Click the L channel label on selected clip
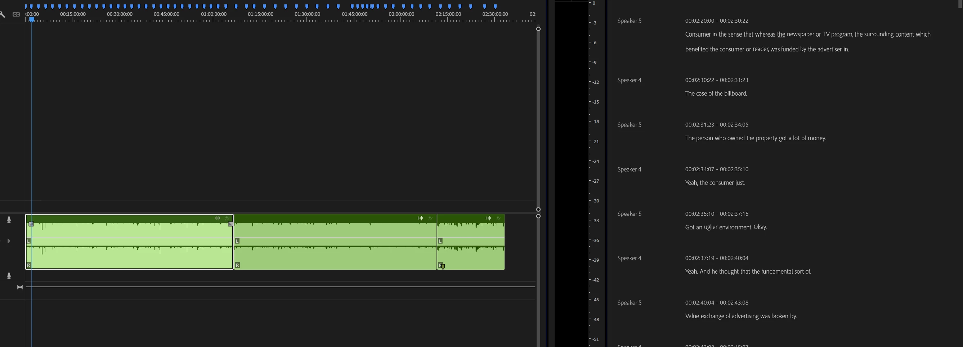The width and height of the screenshot is (963, 347). [x=29, y=241]
